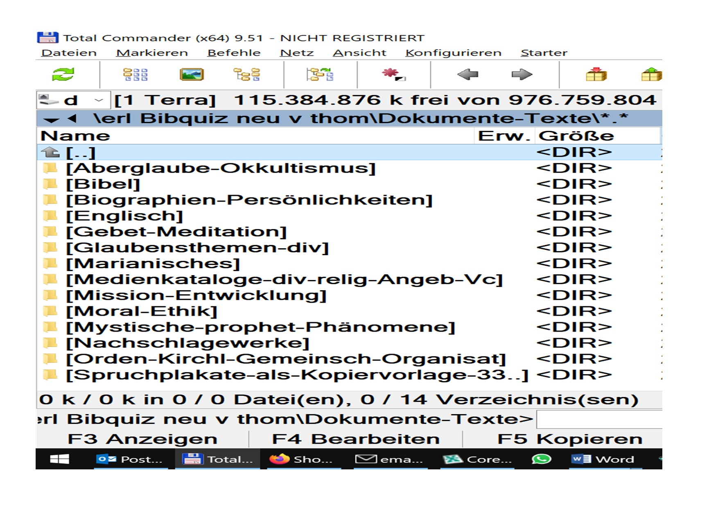This screenshot has width=718, height=507.
Task: Select the parent directory [..] entry
Action: click(349, 152)
